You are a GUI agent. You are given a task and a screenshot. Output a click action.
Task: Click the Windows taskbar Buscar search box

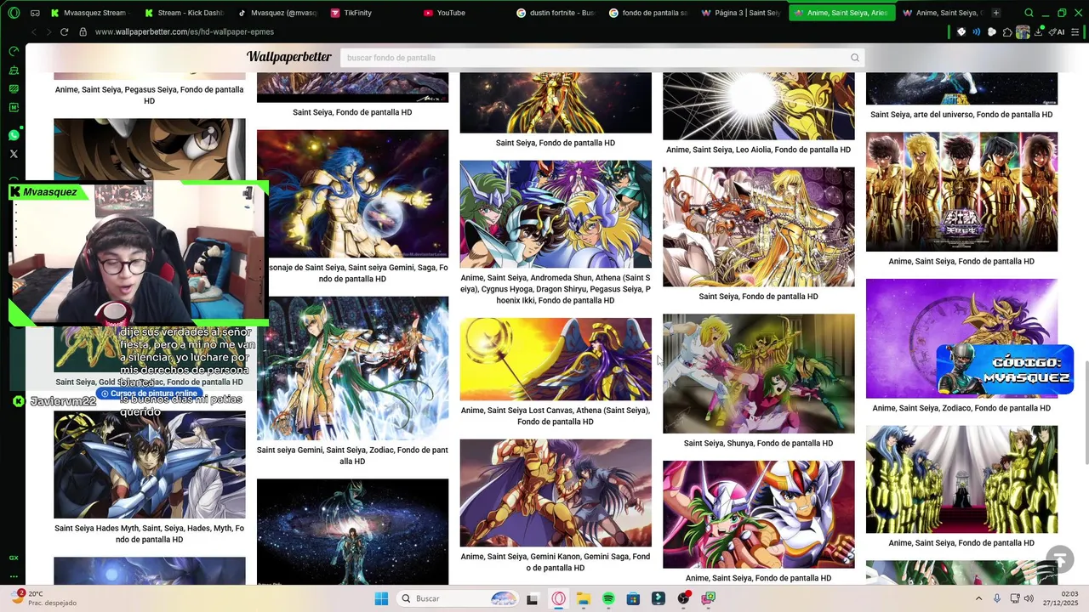(458, 598)
